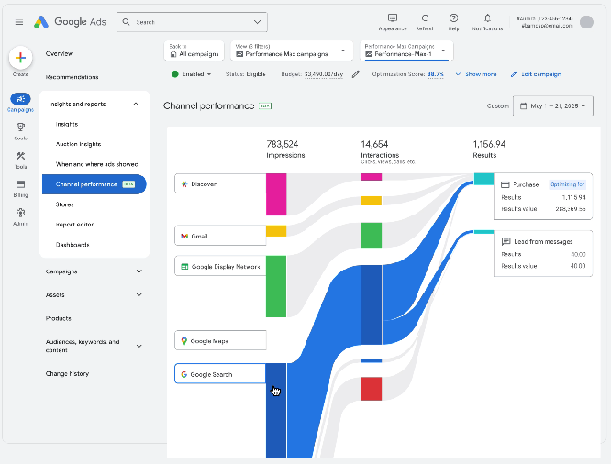Open Change history
Image resolution: width=611 pixels, height=464 pixels.
67,373
